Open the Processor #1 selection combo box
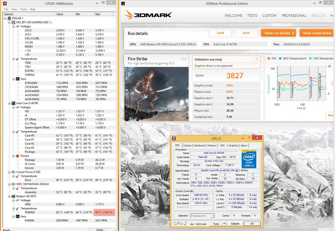This screenshot has height=231, width=335. coord(202,216)
